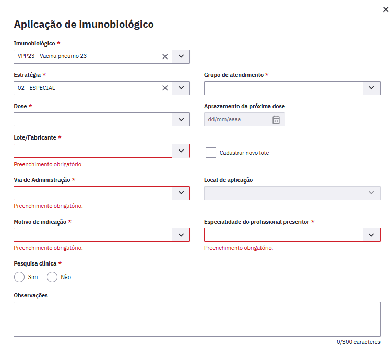
Task: Open Grupo de atendimento dropdown
Action: pos(371,88)
